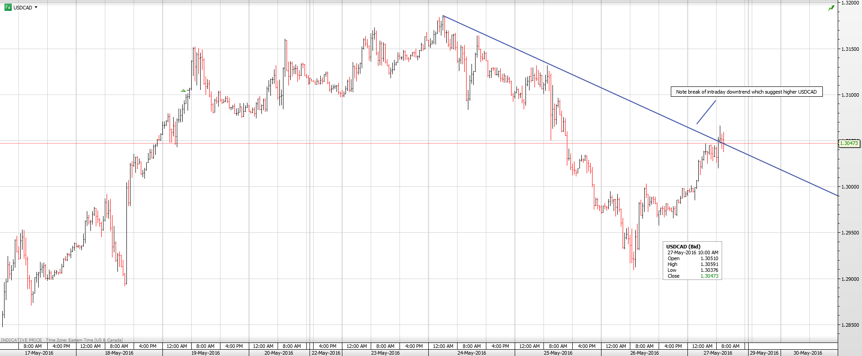Click the green triangle marker on chart
This screenshot has width=862, height=356.
[x=183, y=91]
